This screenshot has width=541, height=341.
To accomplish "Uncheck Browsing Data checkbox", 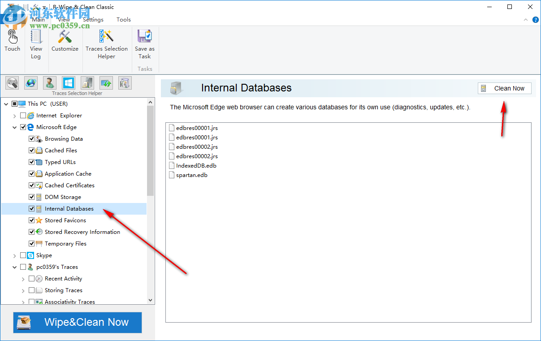I will click(32, 139).
